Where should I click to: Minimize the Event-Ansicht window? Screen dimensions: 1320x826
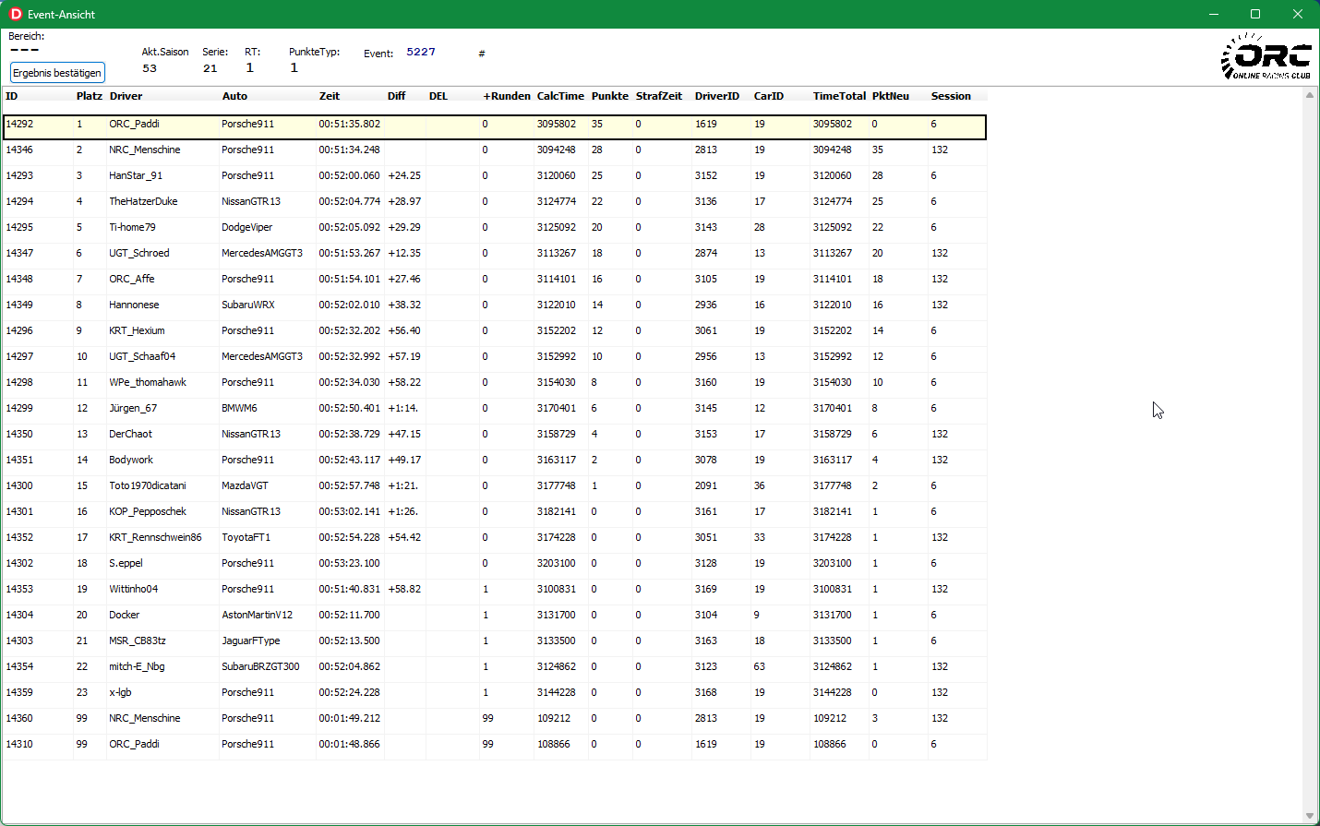coord(1214,14)
